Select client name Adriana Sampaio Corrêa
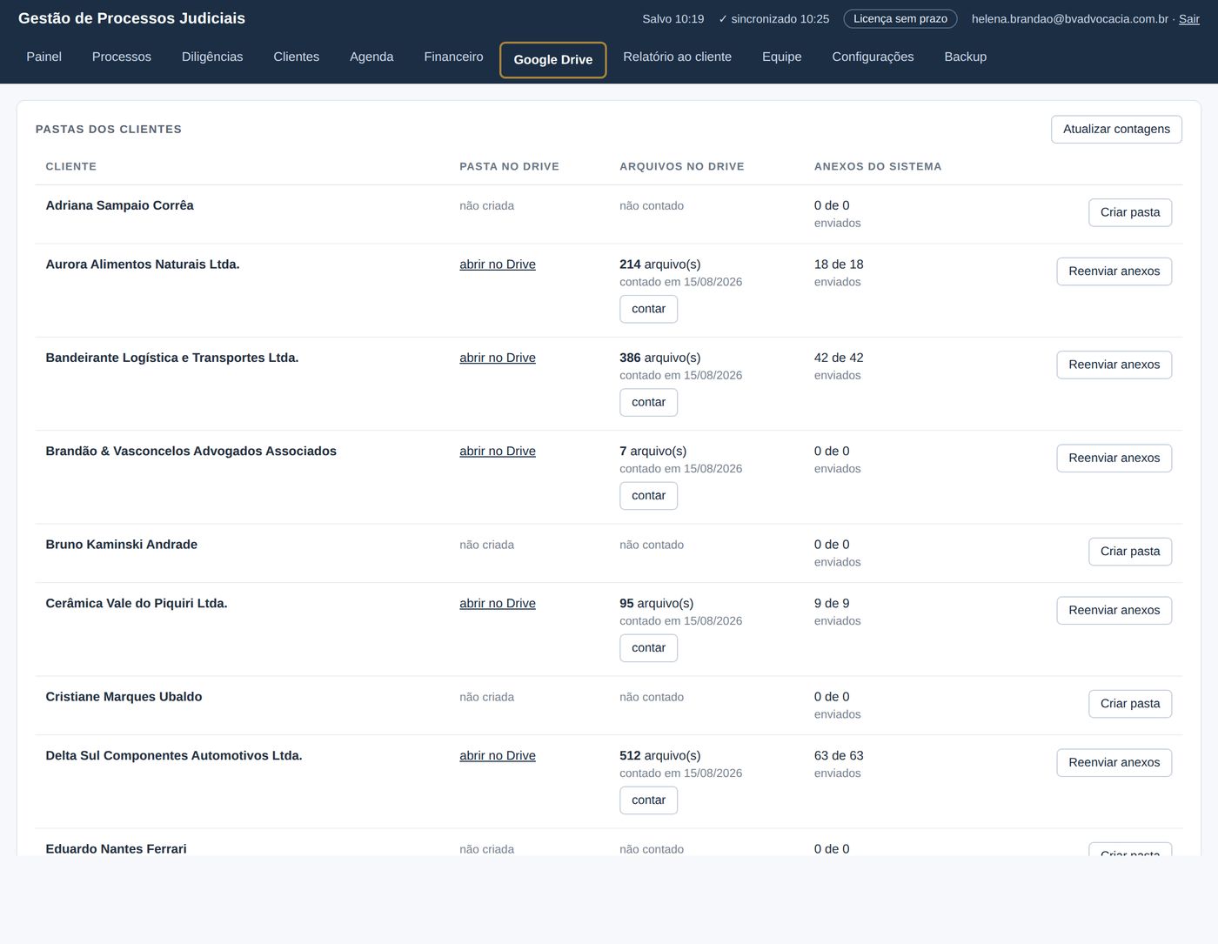Image resolution: width=1218 pixels, height=944 pixels. coord(119,205)
